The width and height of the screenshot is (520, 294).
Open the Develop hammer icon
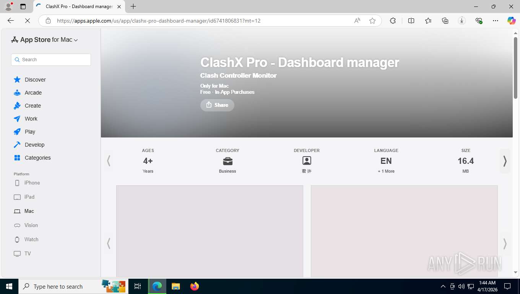17,145
